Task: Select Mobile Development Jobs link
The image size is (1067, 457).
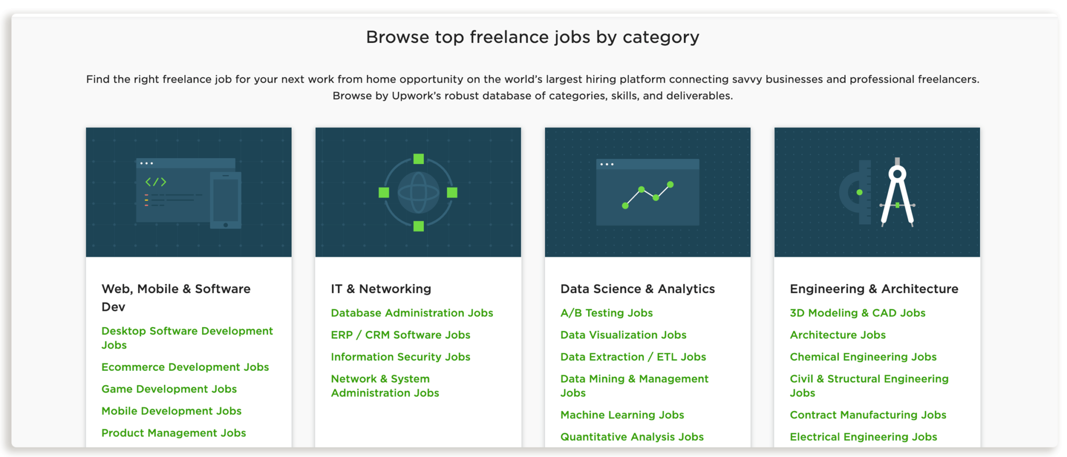Action: tap(171, 411)
